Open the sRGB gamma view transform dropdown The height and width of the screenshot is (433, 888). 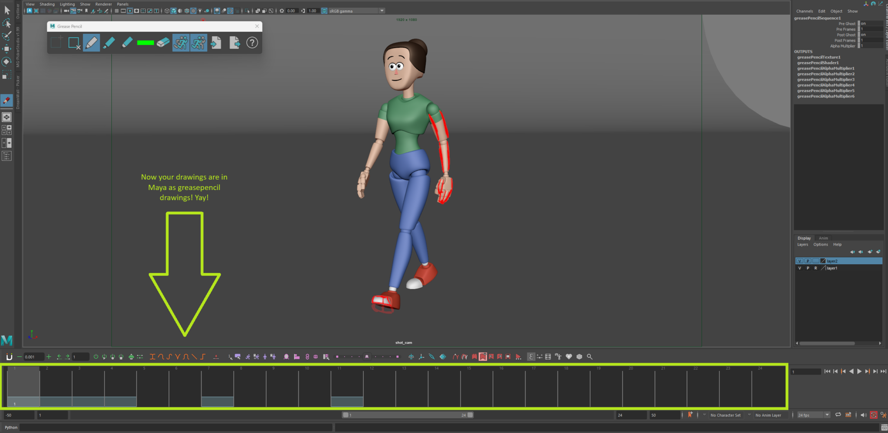coord(382,10)
